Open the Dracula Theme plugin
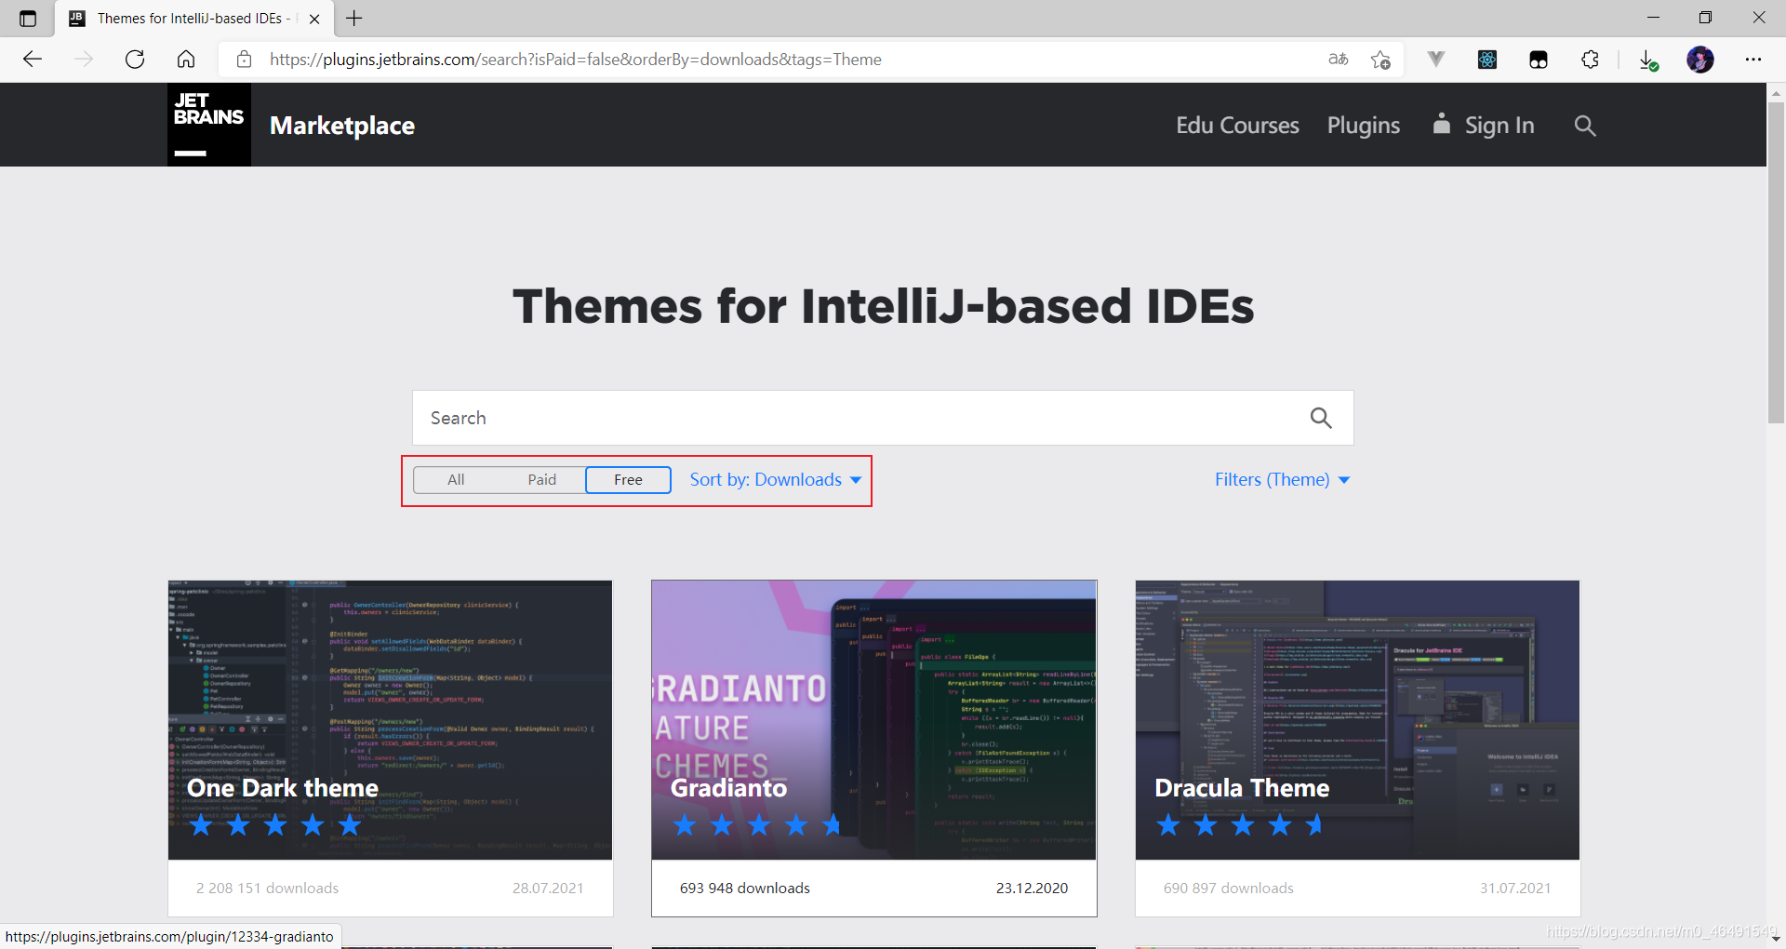This screenshot has width=1786, height=949. [1242, 788]
